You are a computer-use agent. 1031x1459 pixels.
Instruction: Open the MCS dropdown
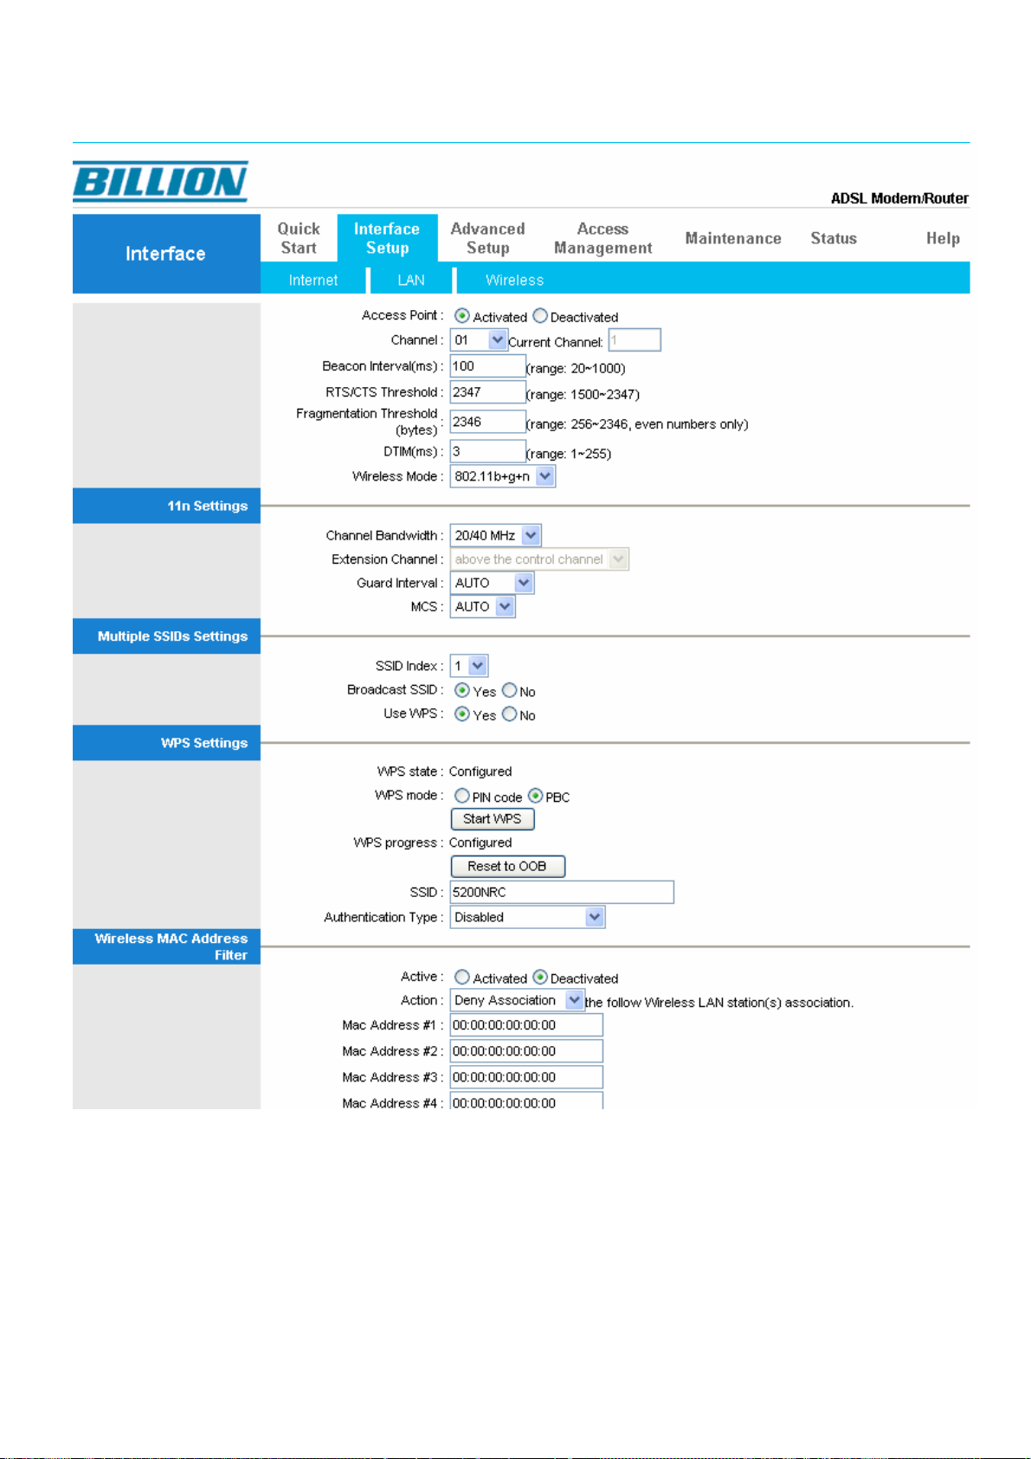[x=483, y=607]
